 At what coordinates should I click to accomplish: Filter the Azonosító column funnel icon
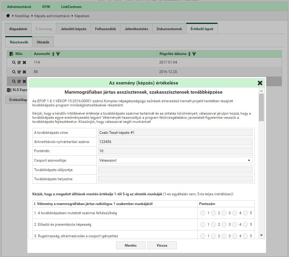tap(58, 54)
